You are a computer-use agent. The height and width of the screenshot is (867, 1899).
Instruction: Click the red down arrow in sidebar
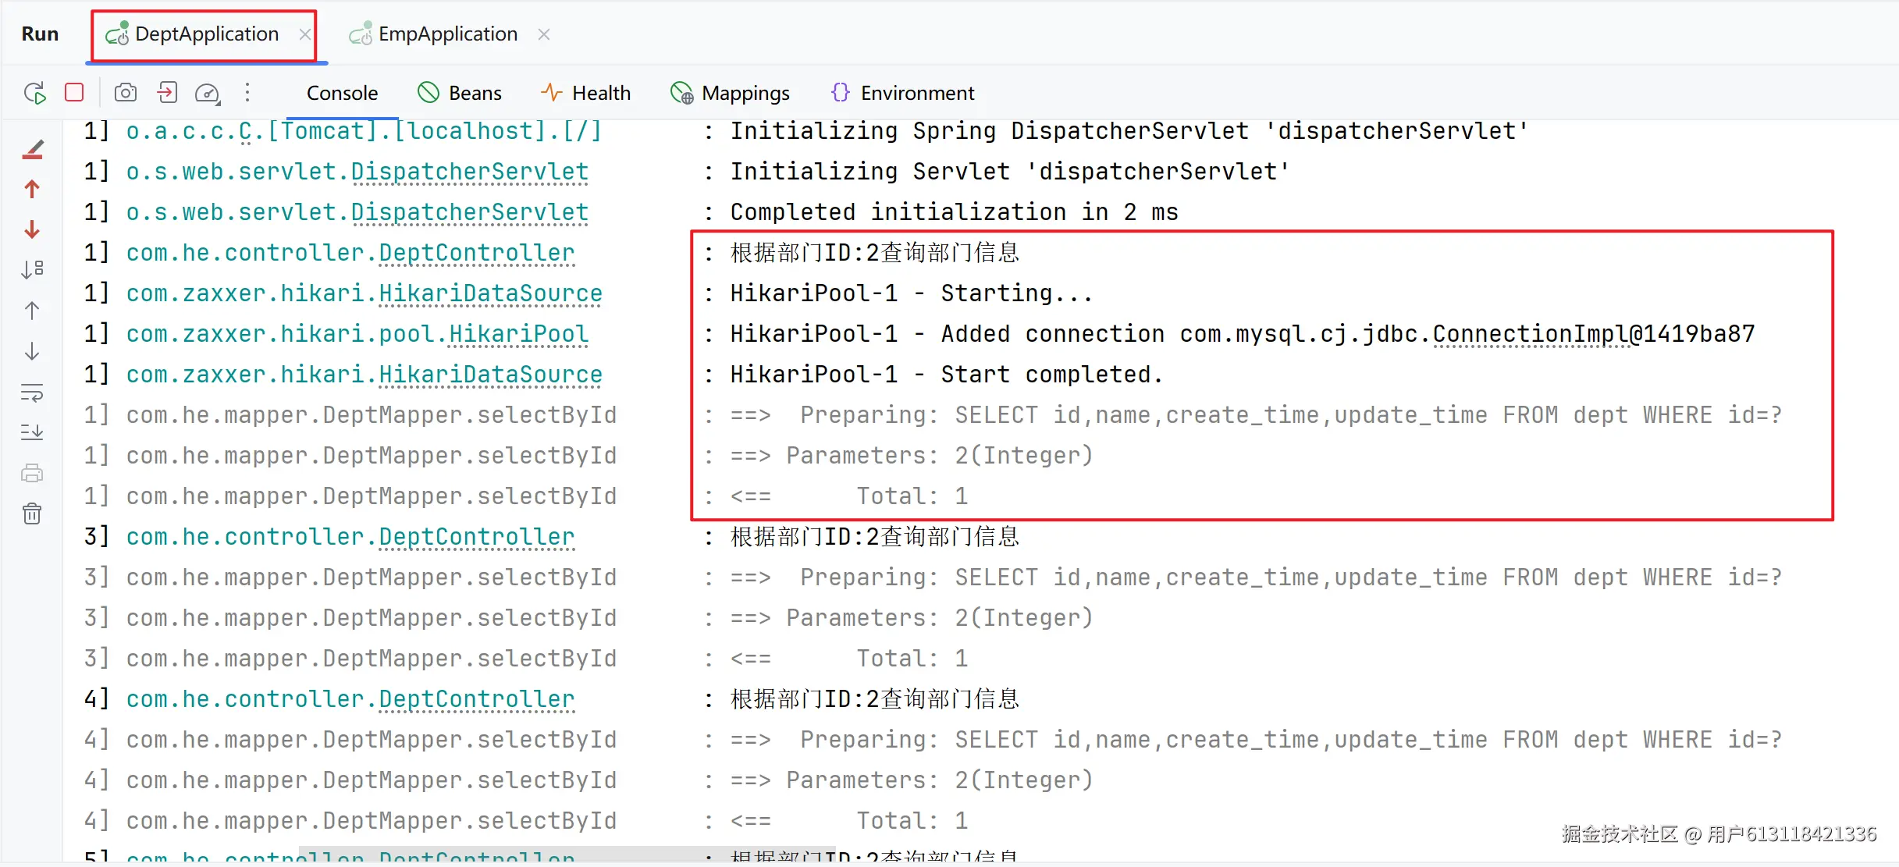click(x=32, y=229)
